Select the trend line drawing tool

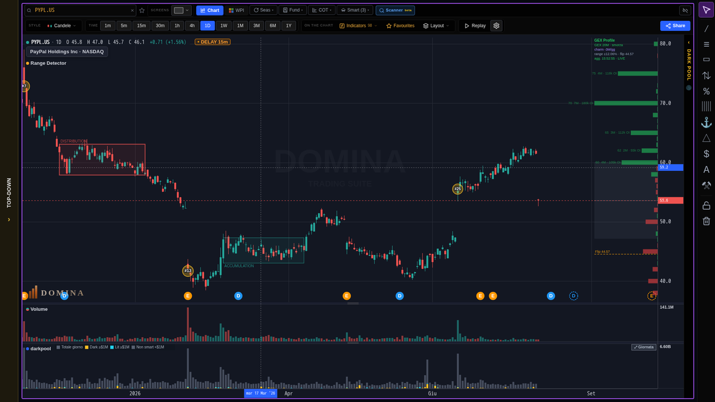[706, 29]
